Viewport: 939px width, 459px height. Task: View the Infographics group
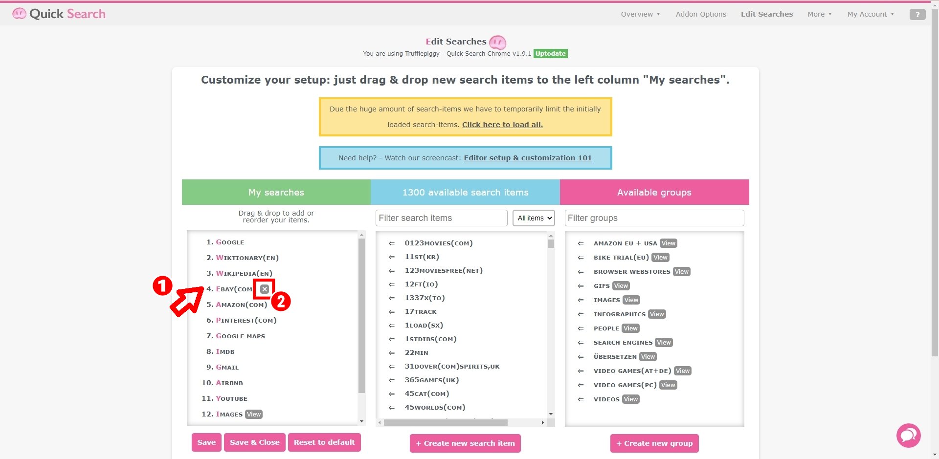657,314
